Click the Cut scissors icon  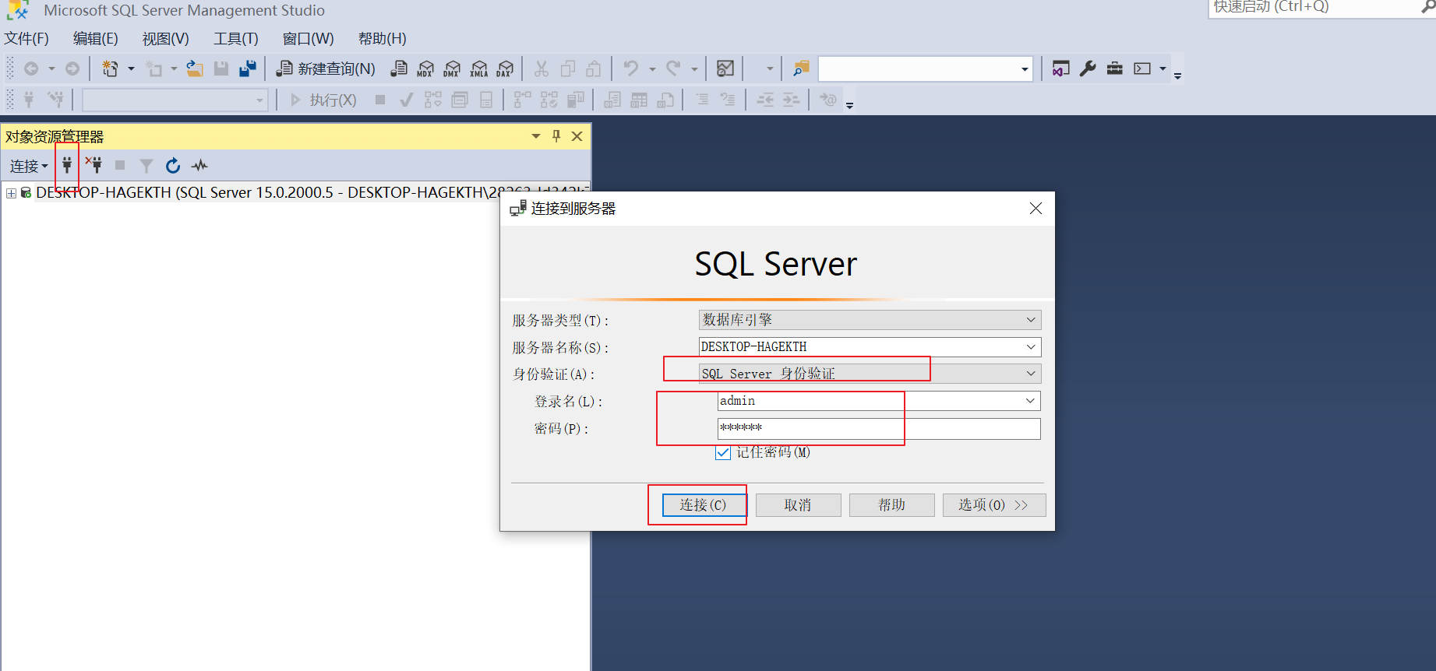click(542, 69)
